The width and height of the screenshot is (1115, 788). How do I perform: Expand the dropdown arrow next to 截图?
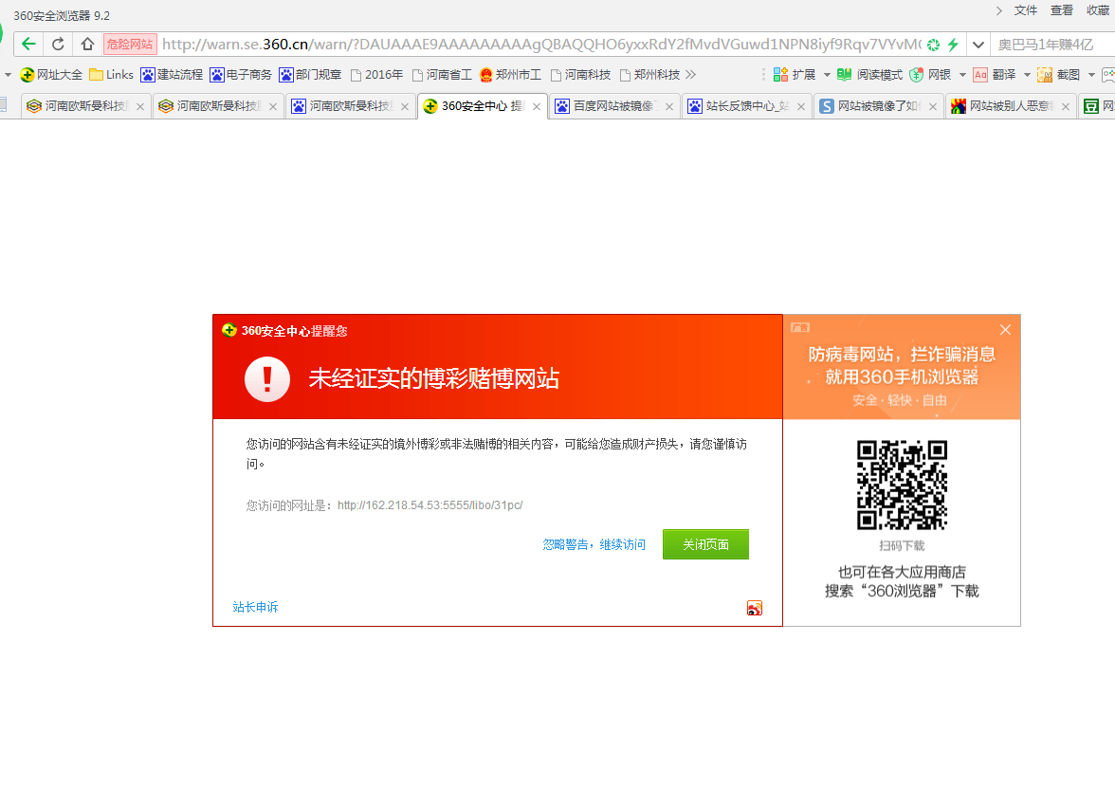click(1091, 75)
